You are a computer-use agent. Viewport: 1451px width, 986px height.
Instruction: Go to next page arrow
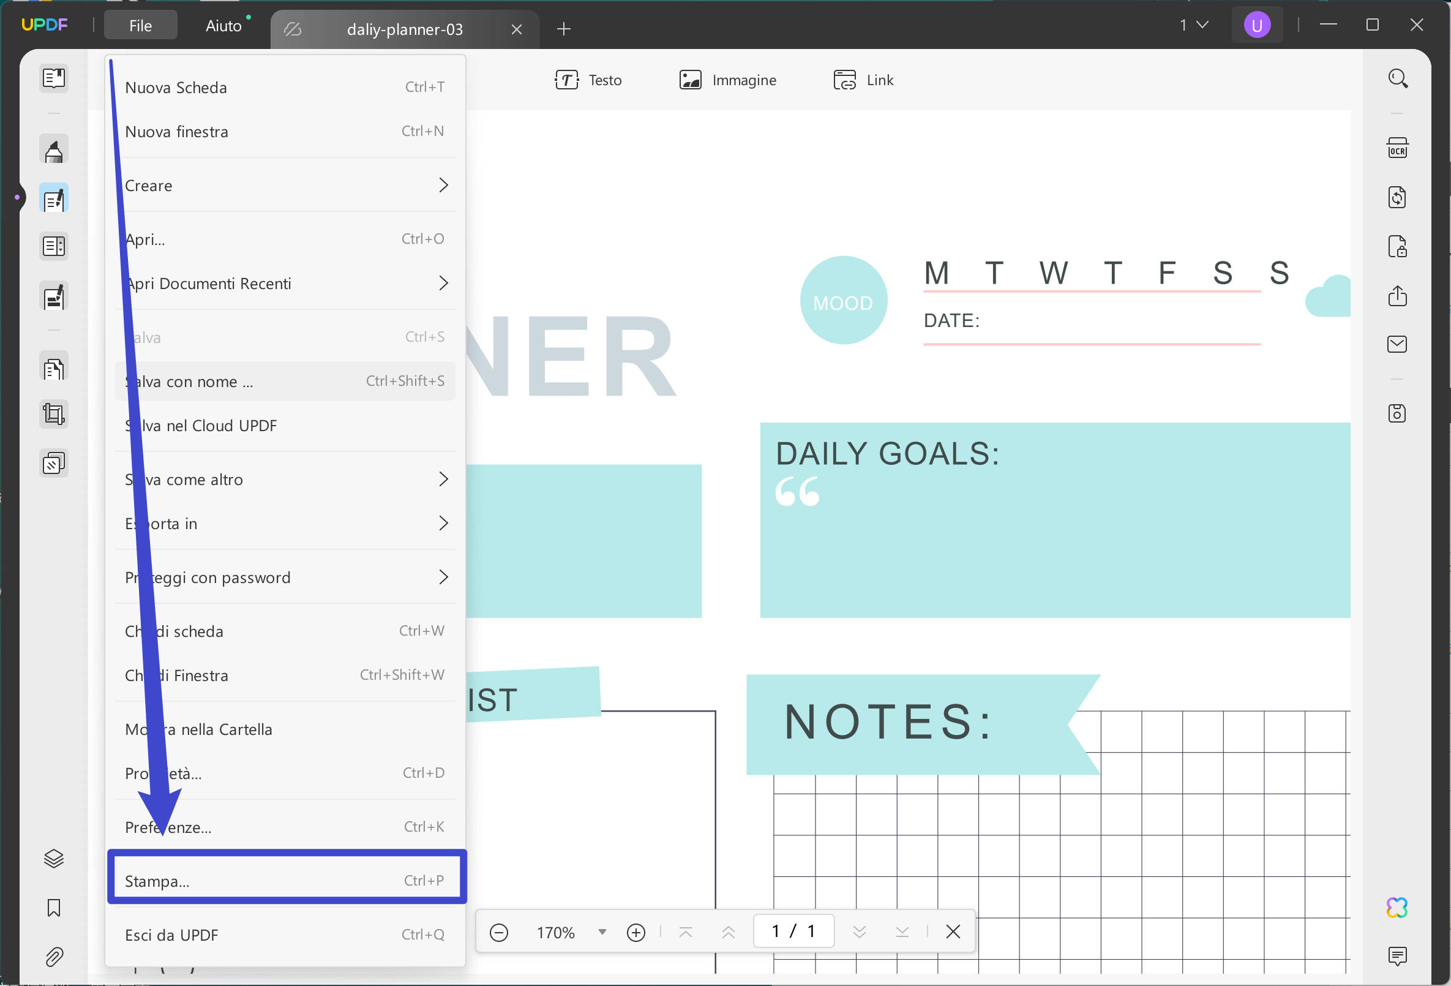coord(859,933)
